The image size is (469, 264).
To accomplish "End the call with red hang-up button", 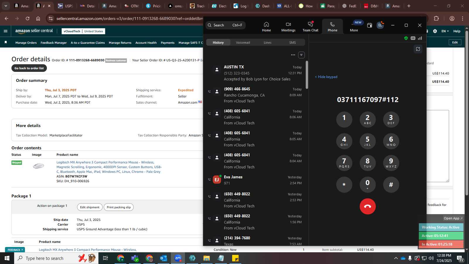I will pyautogui.click(x=368, y=206).
